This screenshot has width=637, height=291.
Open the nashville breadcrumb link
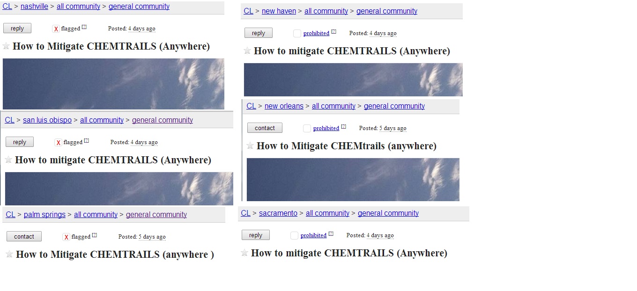coord(35,7)
